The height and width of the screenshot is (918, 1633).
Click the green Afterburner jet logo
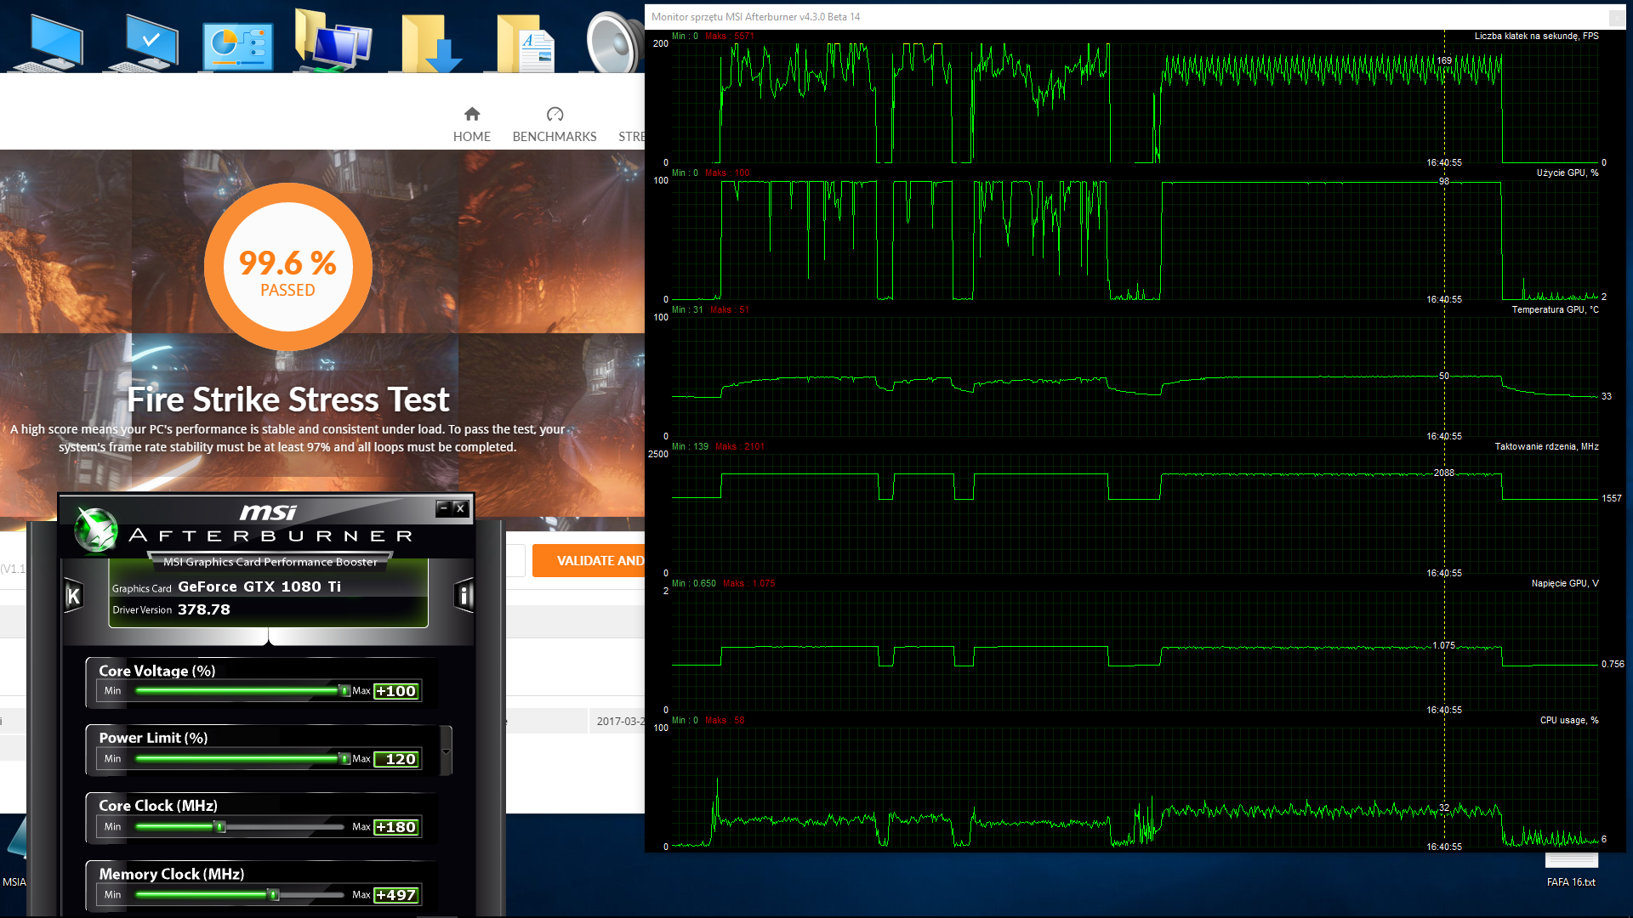pos(96,529)
